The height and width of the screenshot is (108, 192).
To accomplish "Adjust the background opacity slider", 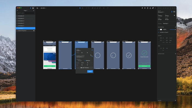I will 173,30.
